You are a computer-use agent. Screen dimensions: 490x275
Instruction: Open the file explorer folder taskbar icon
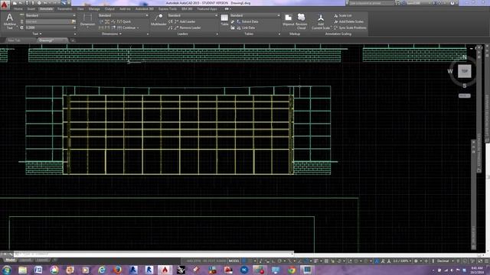coord(22,270)
